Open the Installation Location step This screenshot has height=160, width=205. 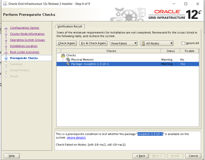pos(23,46)
